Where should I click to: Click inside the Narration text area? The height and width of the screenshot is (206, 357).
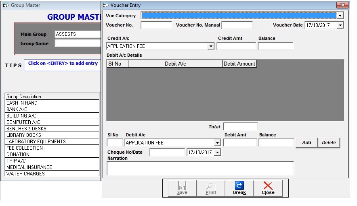[x=200, y=168]
